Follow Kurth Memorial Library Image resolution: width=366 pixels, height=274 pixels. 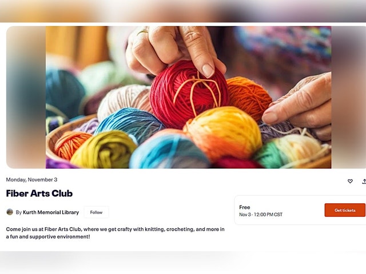[96, 212]
